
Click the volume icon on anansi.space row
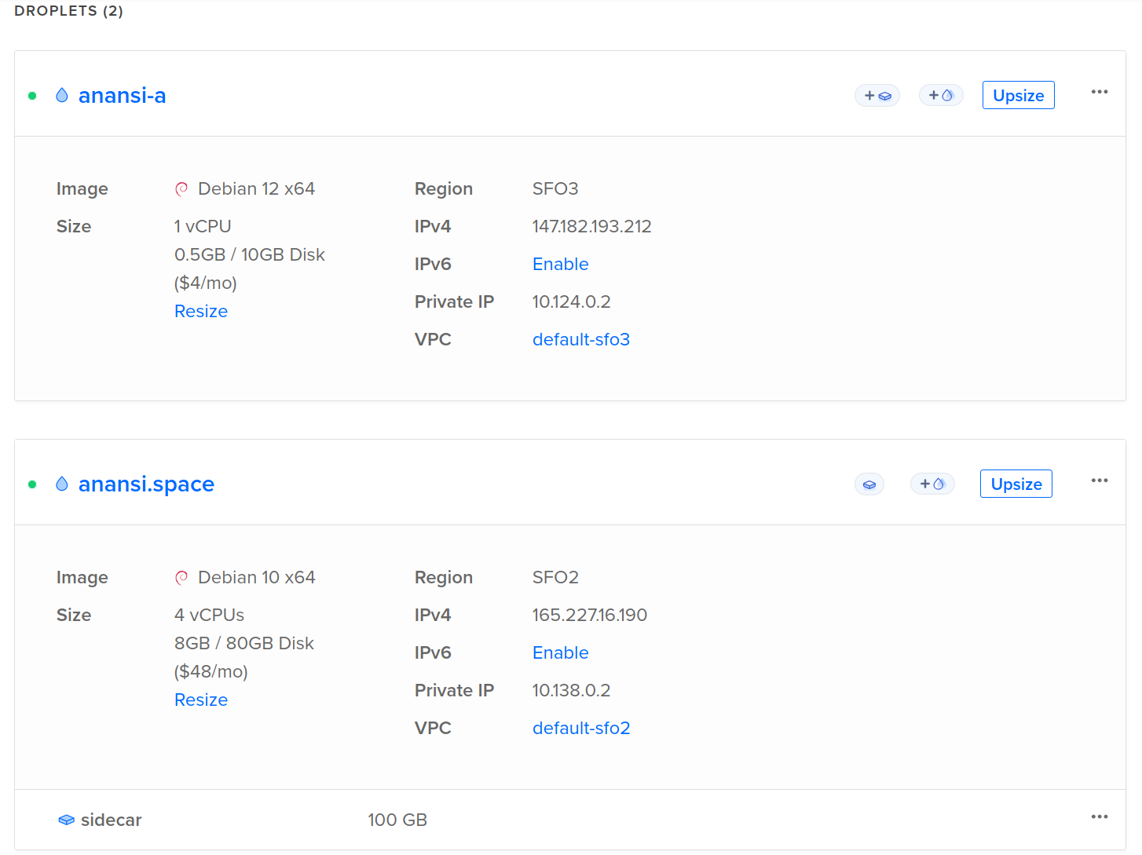(869, 484)
